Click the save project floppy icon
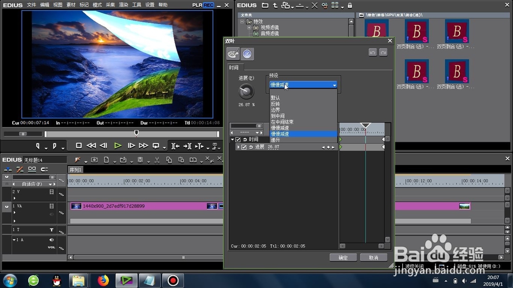This screenshot has height=288, width=513. pos(140,160)
